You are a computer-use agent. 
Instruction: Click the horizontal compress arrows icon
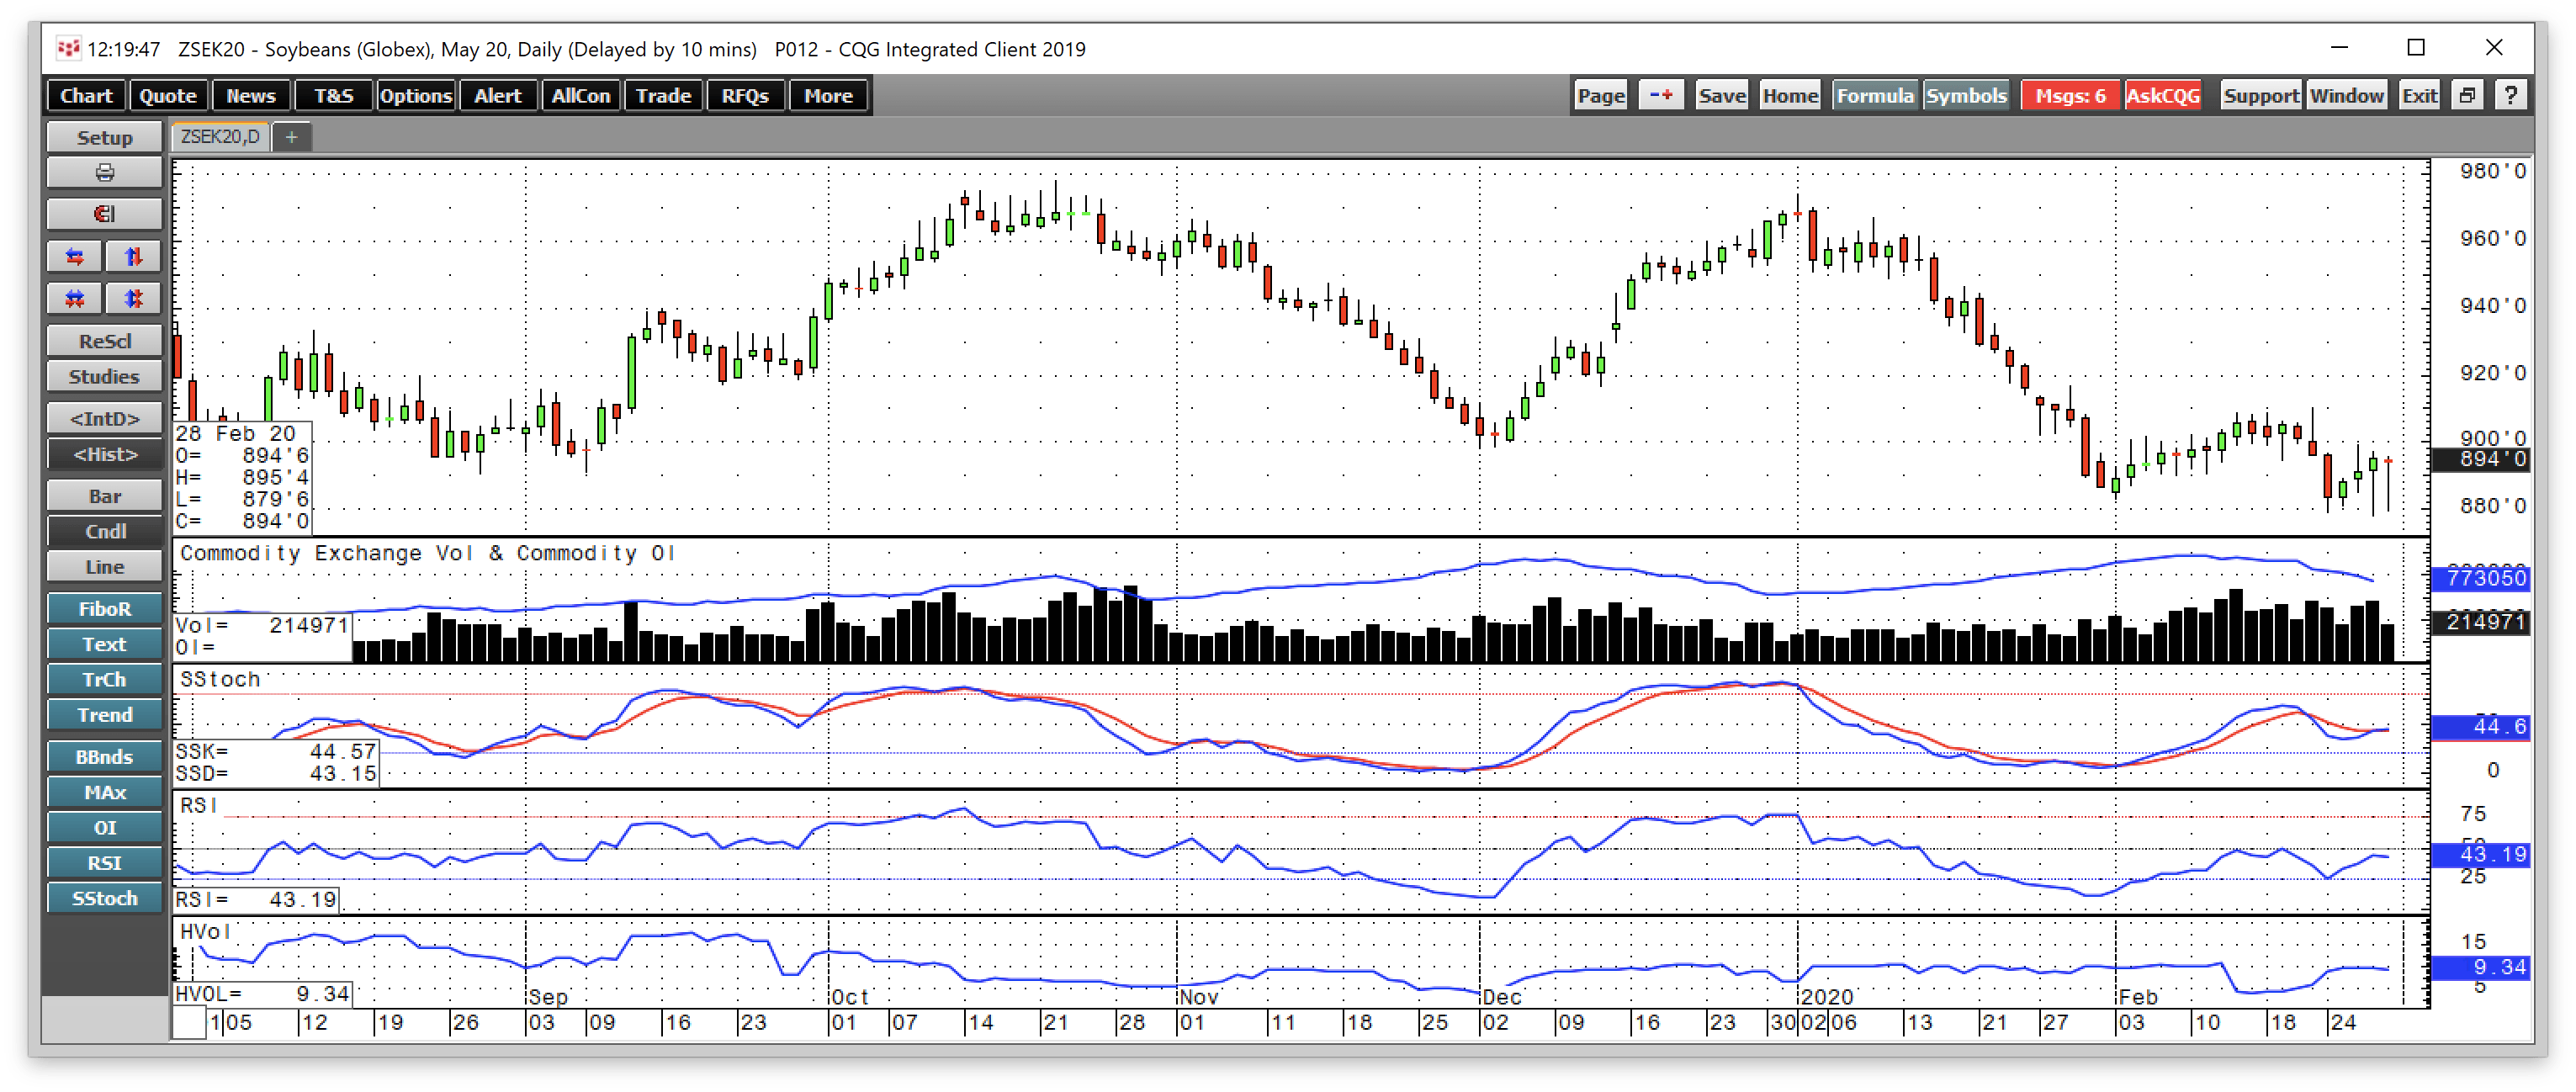75,299
